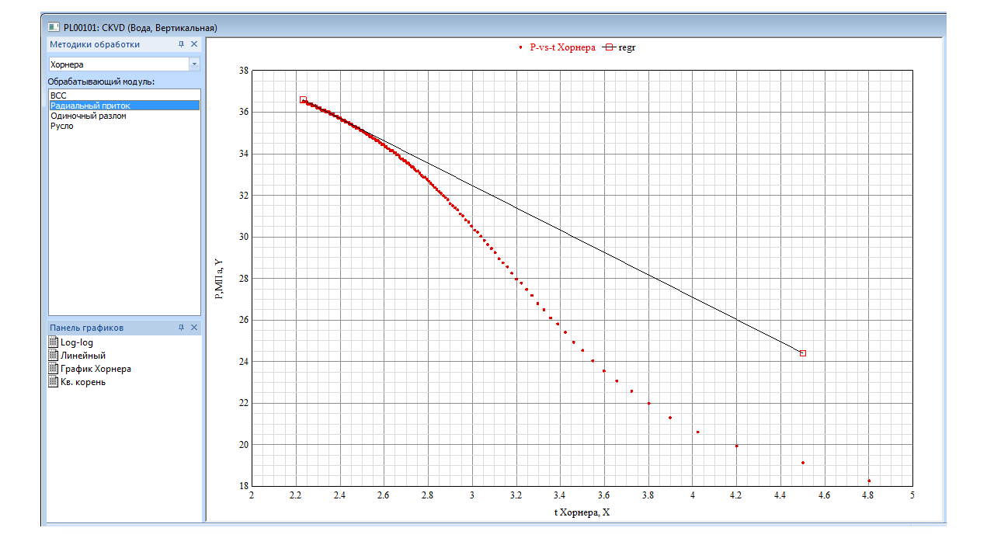Click the data point at X 4.8
994x559 pixels.
tap(869, 481)
